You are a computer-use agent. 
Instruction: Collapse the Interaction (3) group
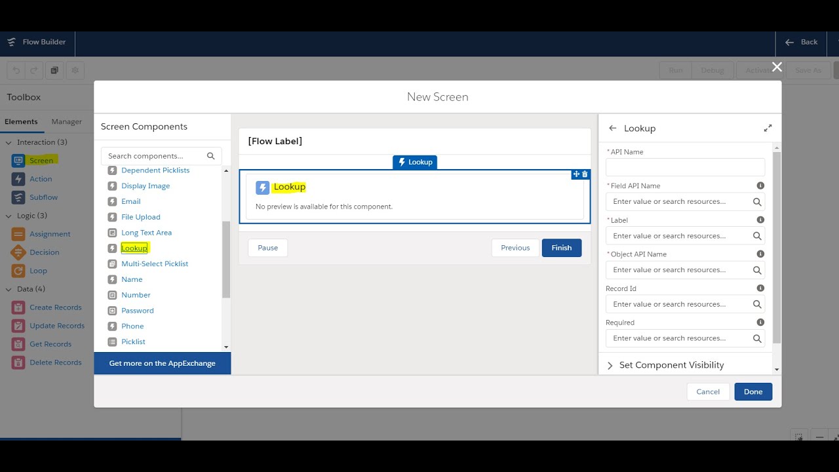9,142
